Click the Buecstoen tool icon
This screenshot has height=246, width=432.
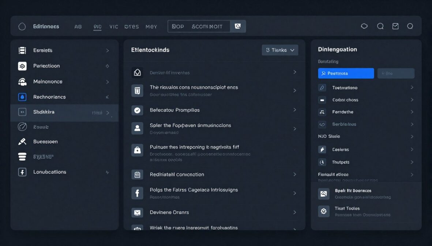pos(22,142)
